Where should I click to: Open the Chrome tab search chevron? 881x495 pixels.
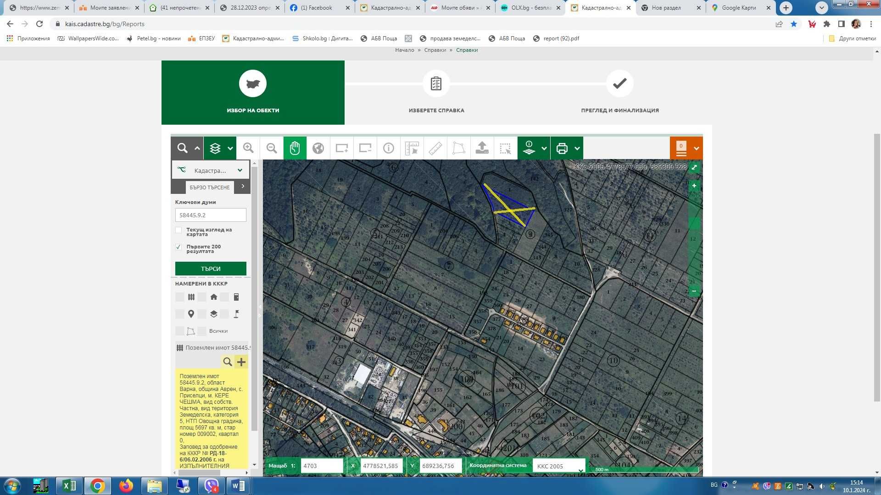click(821, 7)
